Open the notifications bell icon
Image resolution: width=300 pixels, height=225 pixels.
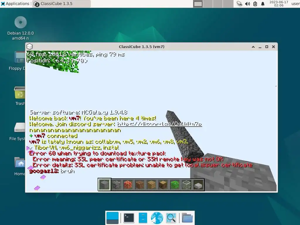click(263, 4)
